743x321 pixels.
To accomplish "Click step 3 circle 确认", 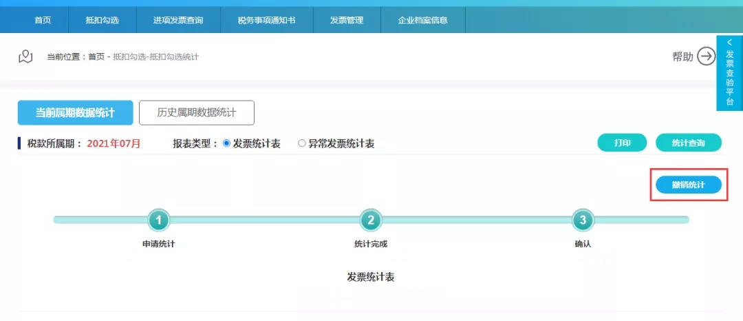I will 583,220.
